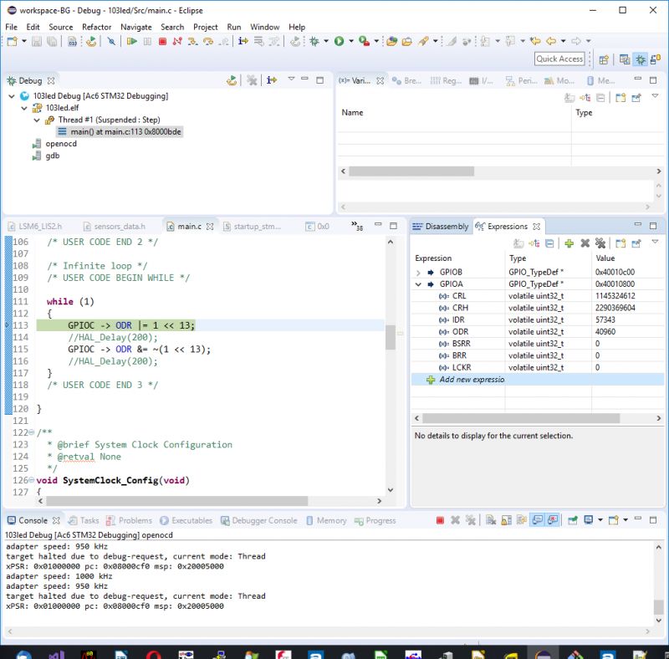Screen dimensions: 669x659
Task: Open the Refactor menu
Action: coord(96,27)
